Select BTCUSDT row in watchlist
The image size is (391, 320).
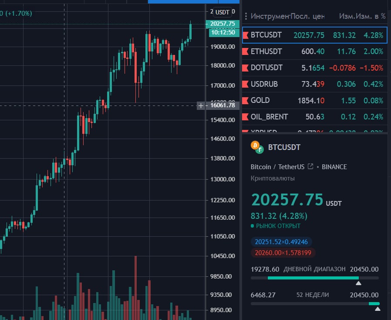(x=315, y=35)
